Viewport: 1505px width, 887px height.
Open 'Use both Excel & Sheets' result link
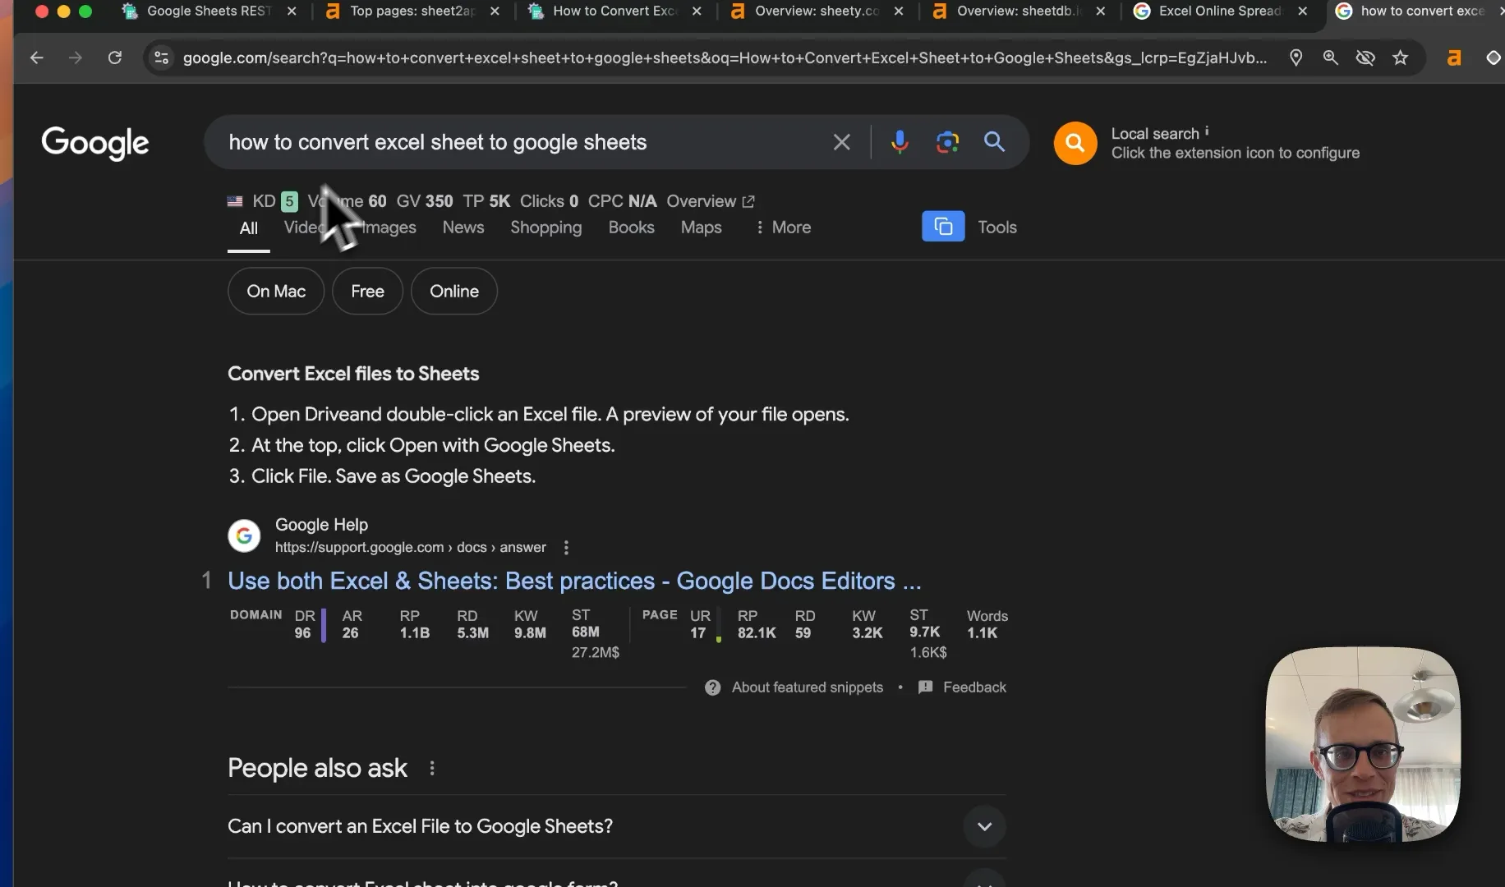pyautogui.click(x=574, y=581)
